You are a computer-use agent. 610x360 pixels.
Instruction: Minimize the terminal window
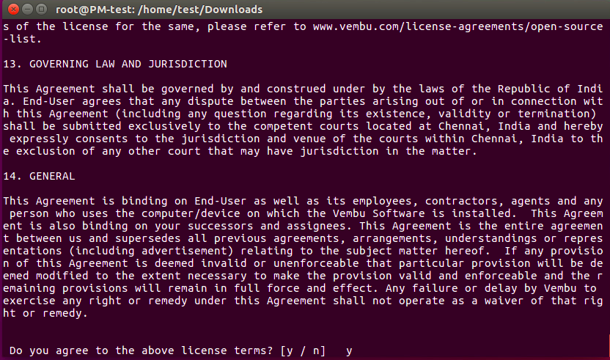27,9
